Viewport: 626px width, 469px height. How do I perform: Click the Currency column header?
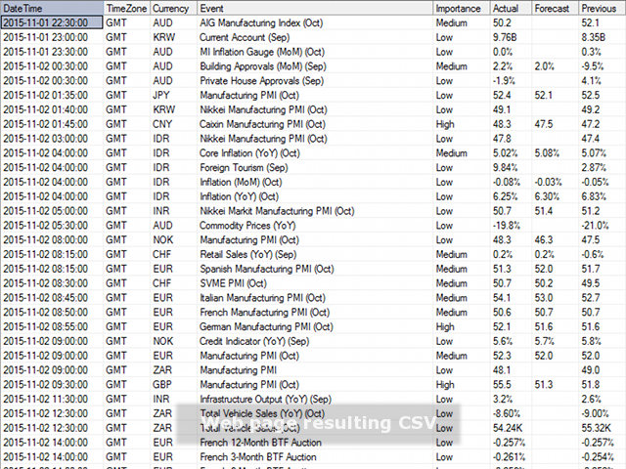(x=173, y=8)
